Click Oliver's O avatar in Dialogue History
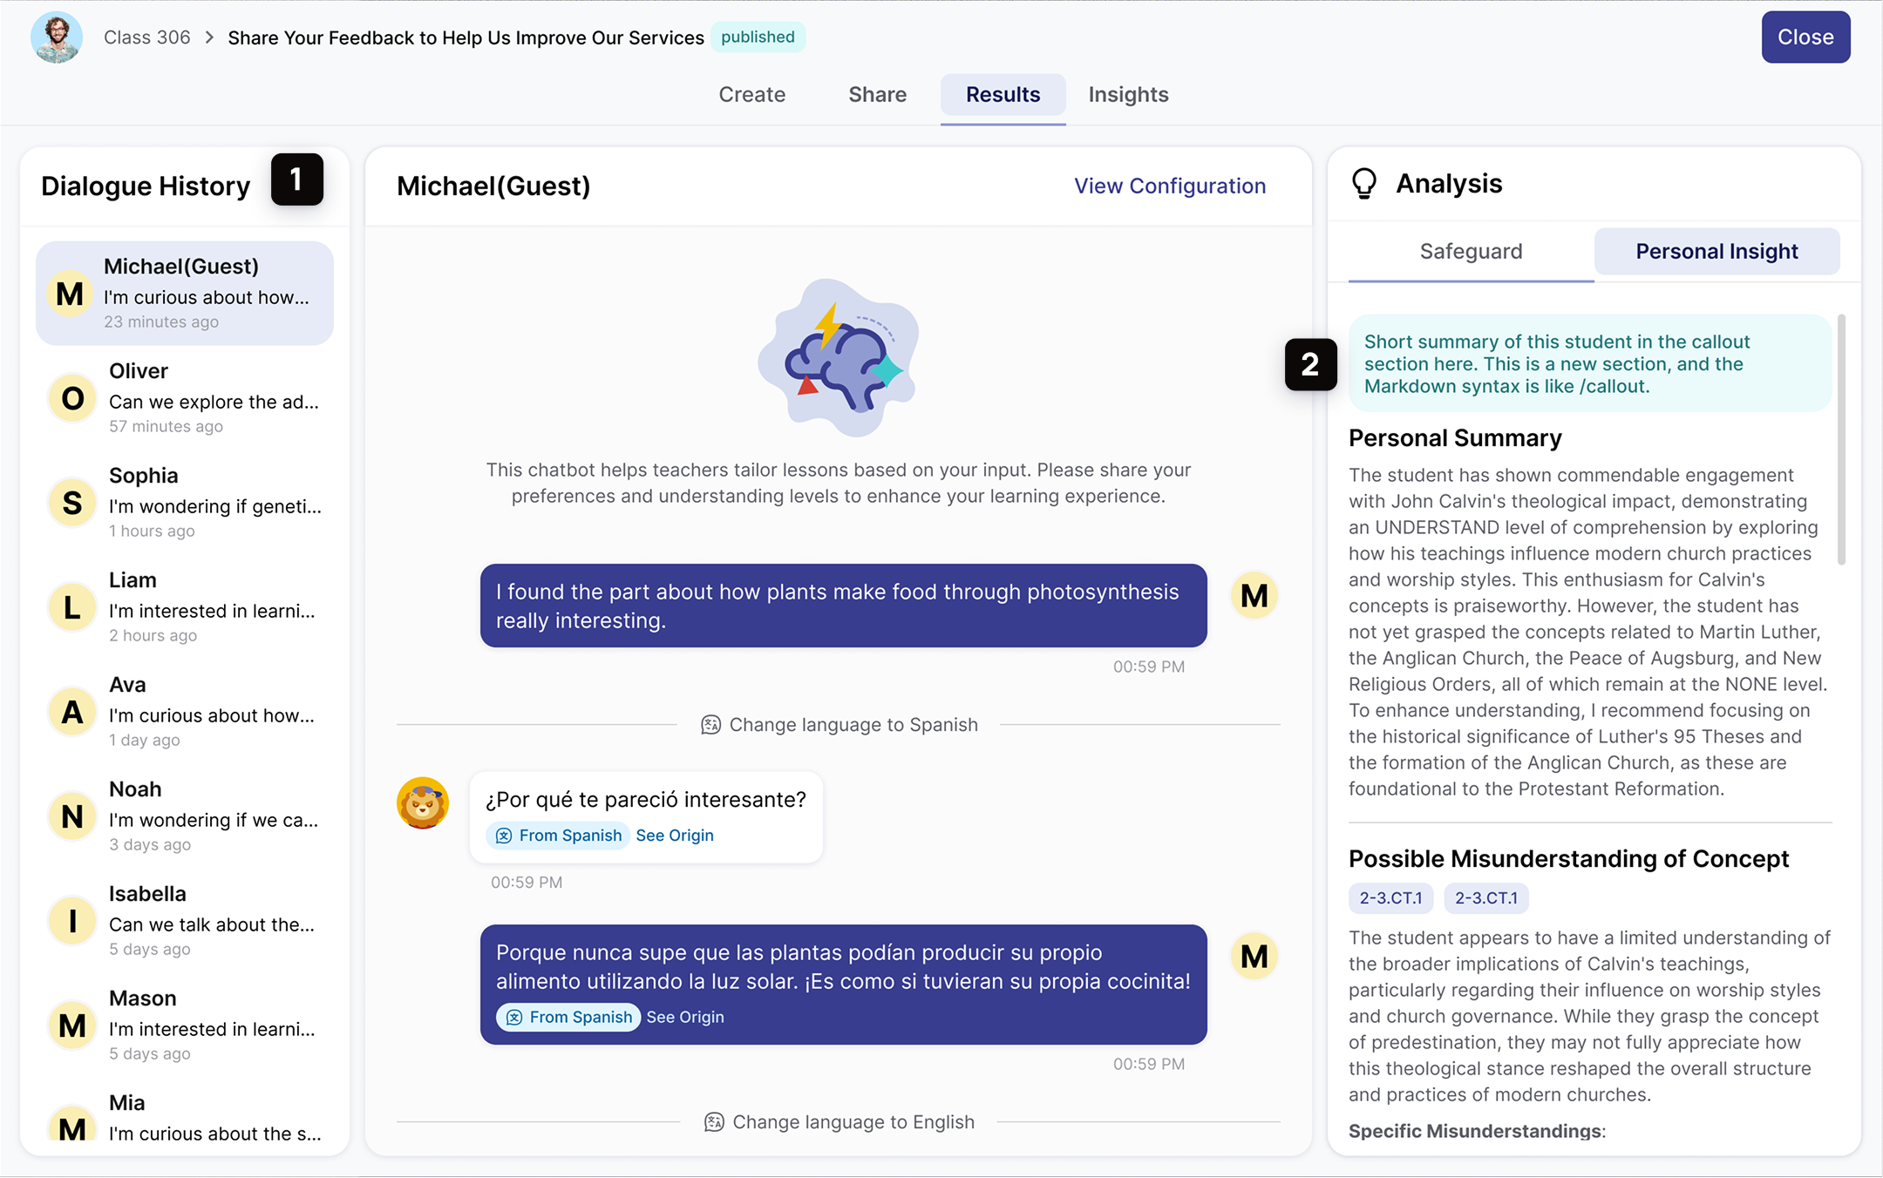Viewport: 1883px width, 1178px height. [72, 398]
